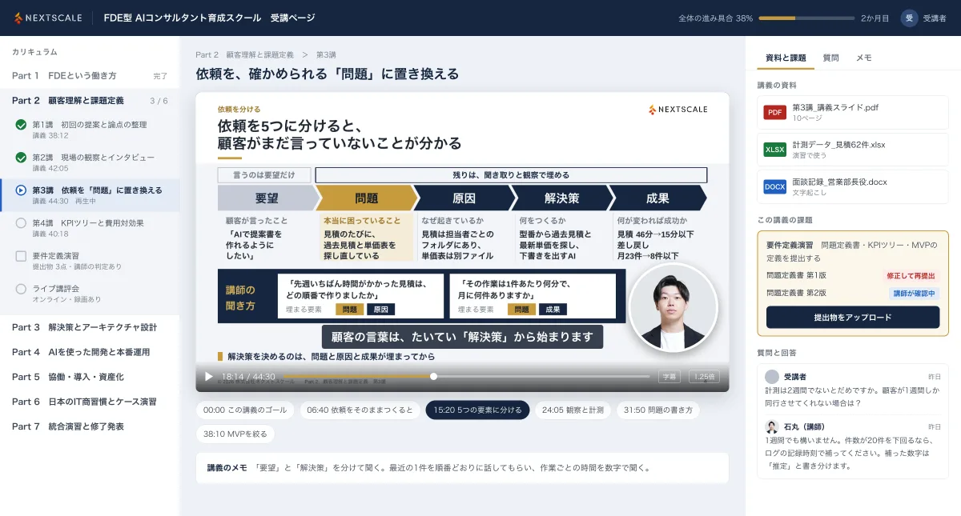
Task: Click the gray 受講者 avatar in Q&A
Action: click(772, 376)
